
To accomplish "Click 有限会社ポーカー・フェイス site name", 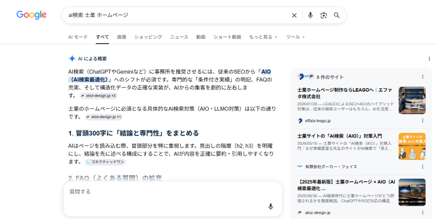I will pyautogui.click(x=331, y=167).
